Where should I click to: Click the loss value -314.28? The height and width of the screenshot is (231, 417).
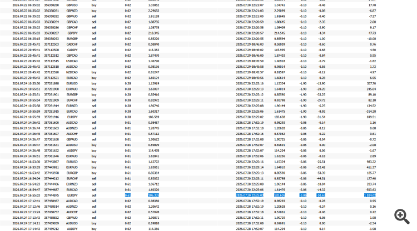pyautogui.click(x=371, y=111)
